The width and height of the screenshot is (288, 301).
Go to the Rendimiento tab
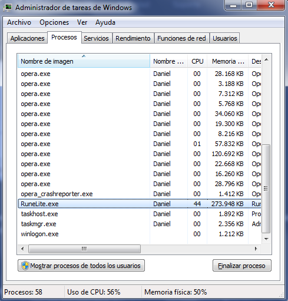133,38
